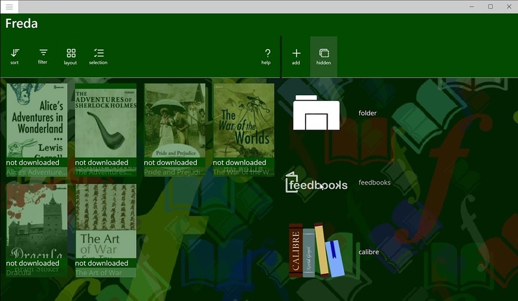Open The Adventures of Sherlock Holmes cover
The height and width of the screenshot is (301, 518).
[106, 120]
